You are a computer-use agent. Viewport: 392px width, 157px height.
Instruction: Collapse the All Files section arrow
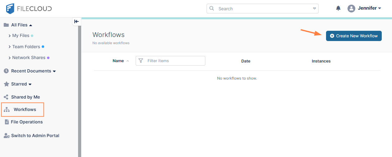(x=30, y=25)
